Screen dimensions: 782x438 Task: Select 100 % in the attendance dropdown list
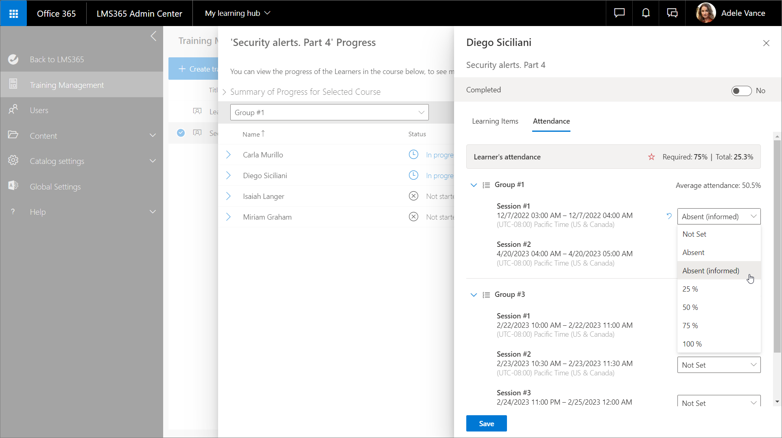[692, 344]
